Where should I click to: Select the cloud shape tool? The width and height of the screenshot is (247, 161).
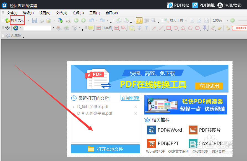[x=197, y=28]
